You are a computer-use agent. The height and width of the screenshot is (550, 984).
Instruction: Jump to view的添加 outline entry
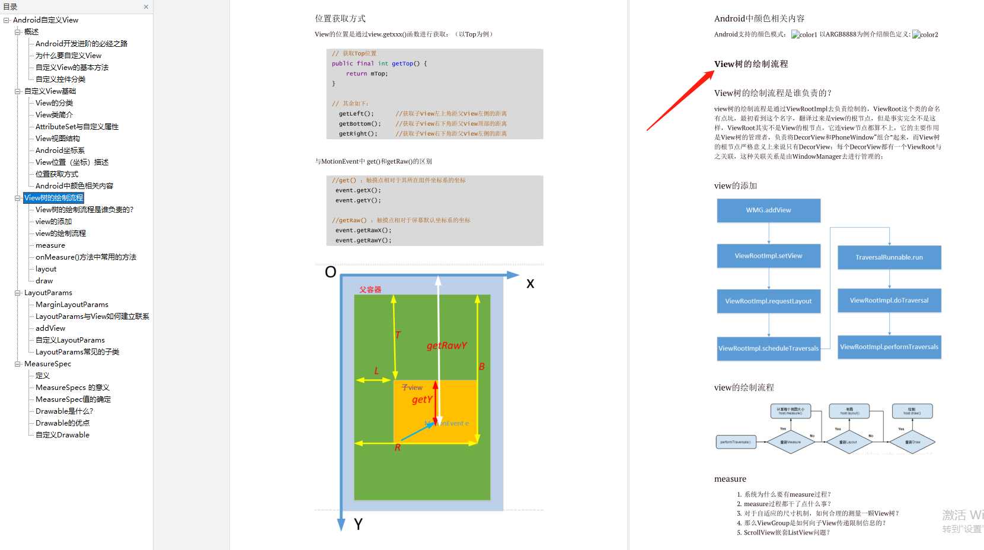click(x=53, y=222)
